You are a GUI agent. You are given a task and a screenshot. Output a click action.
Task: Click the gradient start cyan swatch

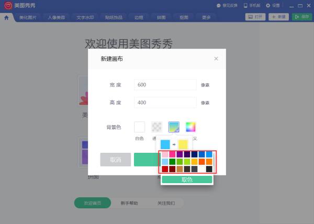coord(165,144)
